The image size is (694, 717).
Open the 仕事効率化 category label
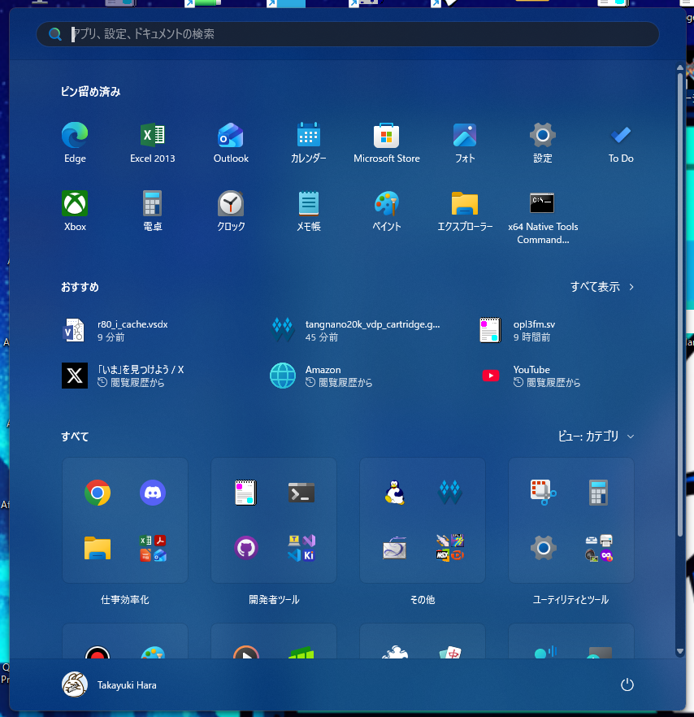pyautogui.click(x=125, y=599)
